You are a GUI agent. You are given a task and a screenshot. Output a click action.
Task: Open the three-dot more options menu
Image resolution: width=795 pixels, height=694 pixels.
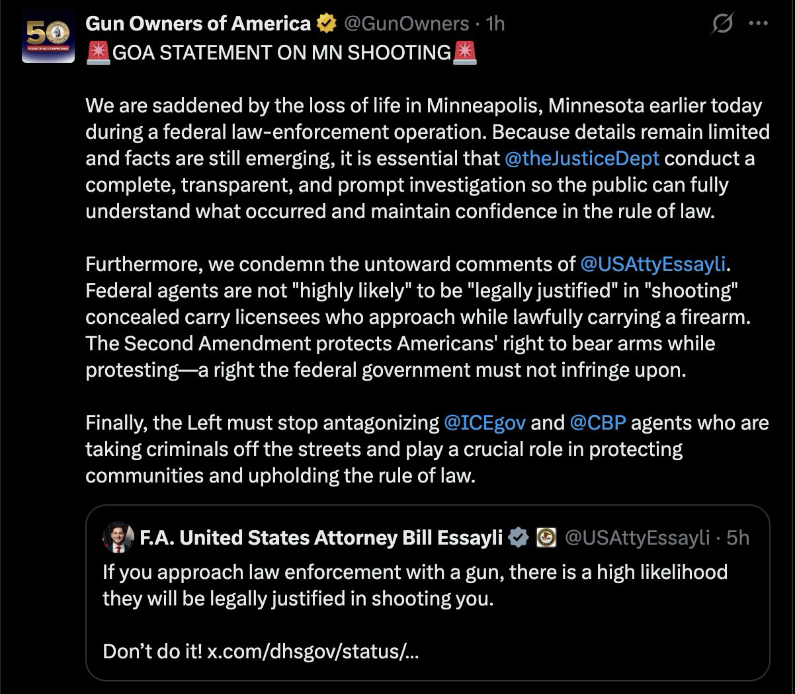tap(757, 24)
